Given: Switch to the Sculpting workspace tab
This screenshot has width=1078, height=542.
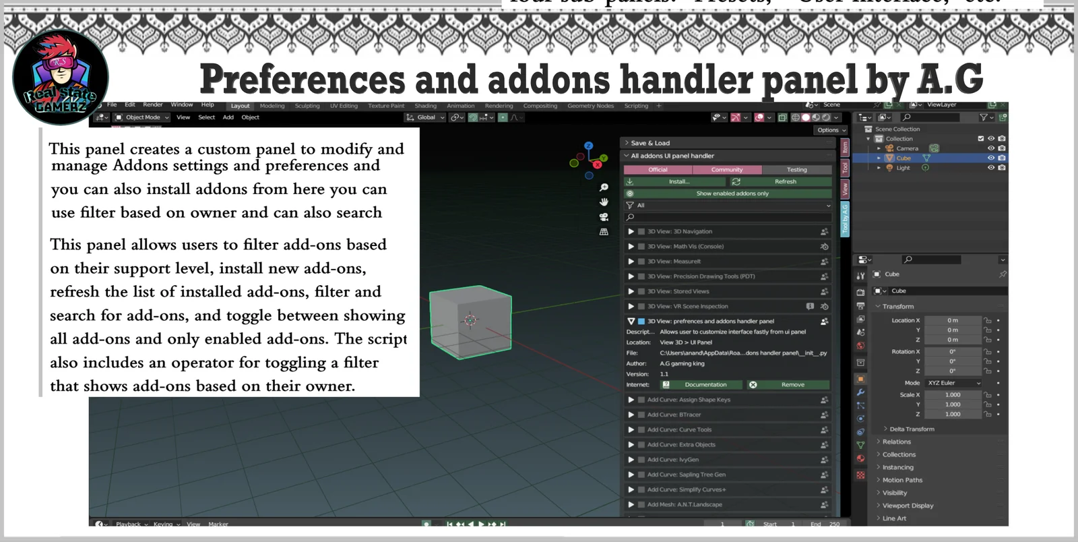Looking at the screenshot, I should point(307,106).
